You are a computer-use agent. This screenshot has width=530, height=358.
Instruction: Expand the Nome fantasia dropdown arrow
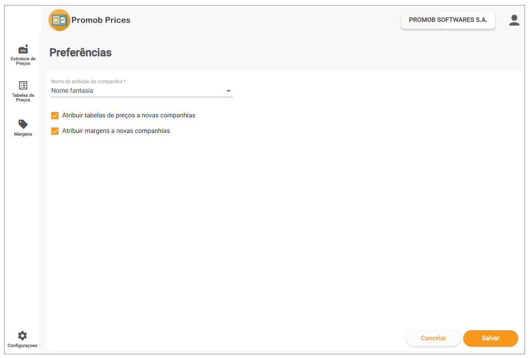(x=229, y=91)
